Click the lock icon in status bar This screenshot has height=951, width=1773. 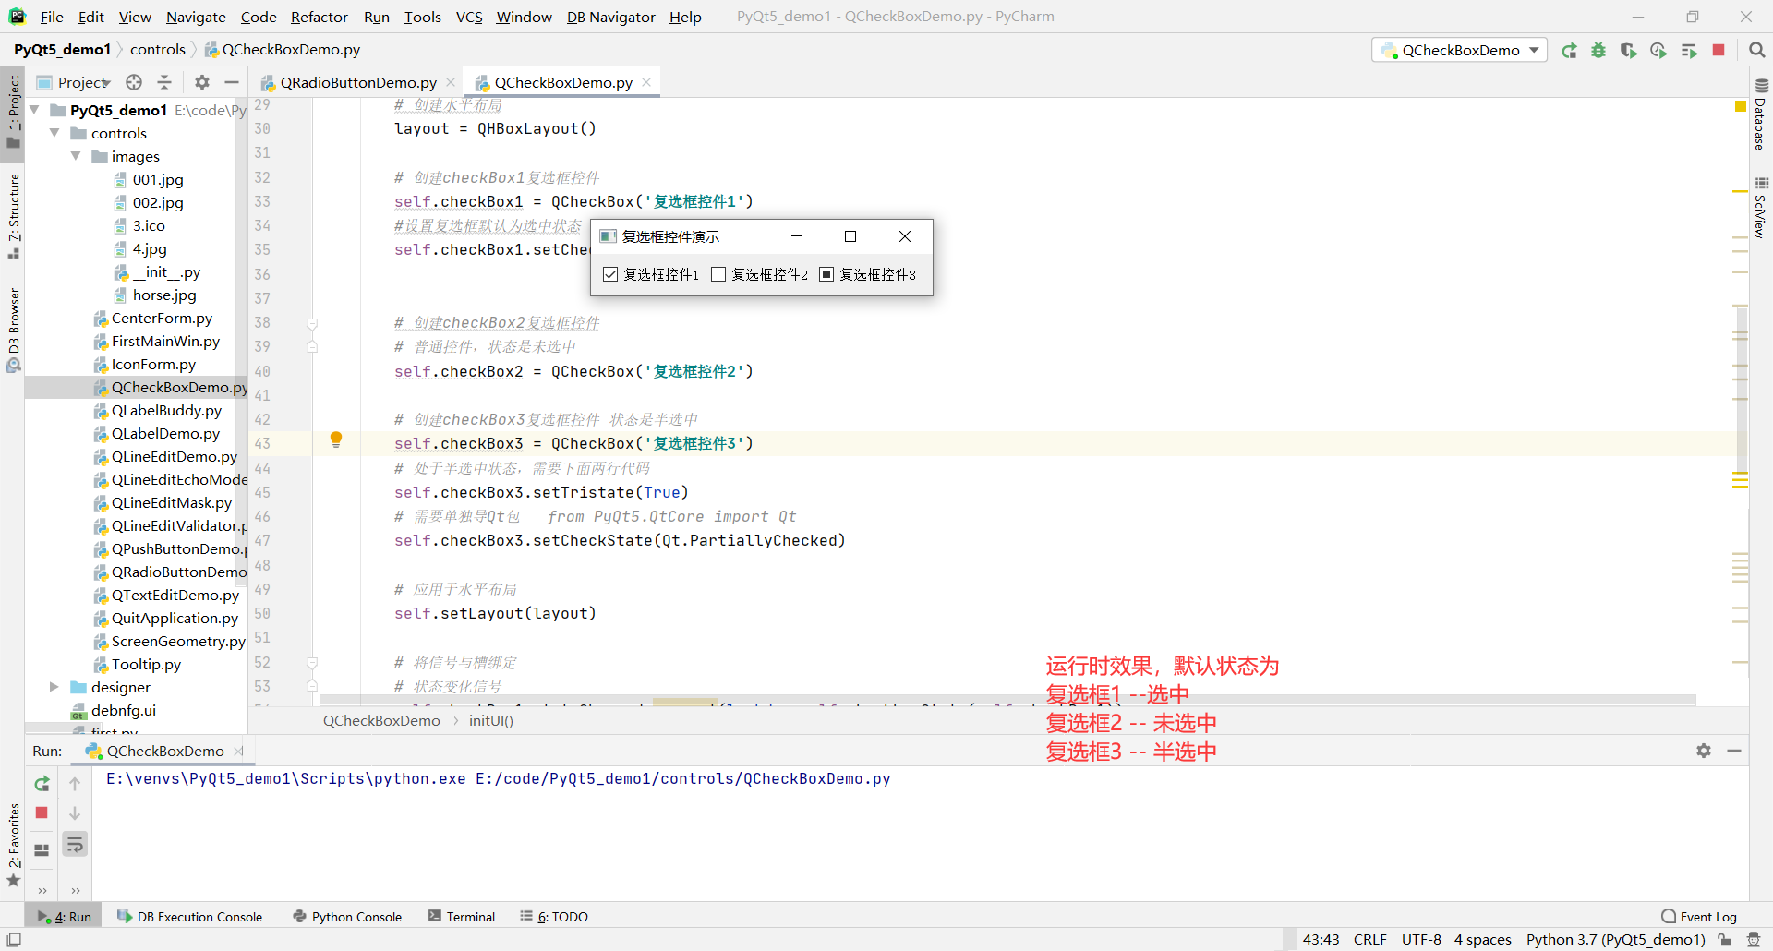click(x=1724, y=940)
